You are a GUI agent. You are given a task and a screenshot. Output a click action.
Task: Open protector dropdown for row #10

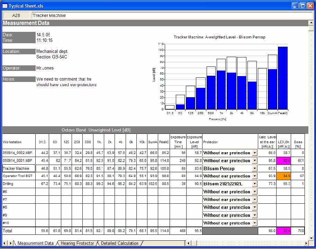[x=255, y=223]
